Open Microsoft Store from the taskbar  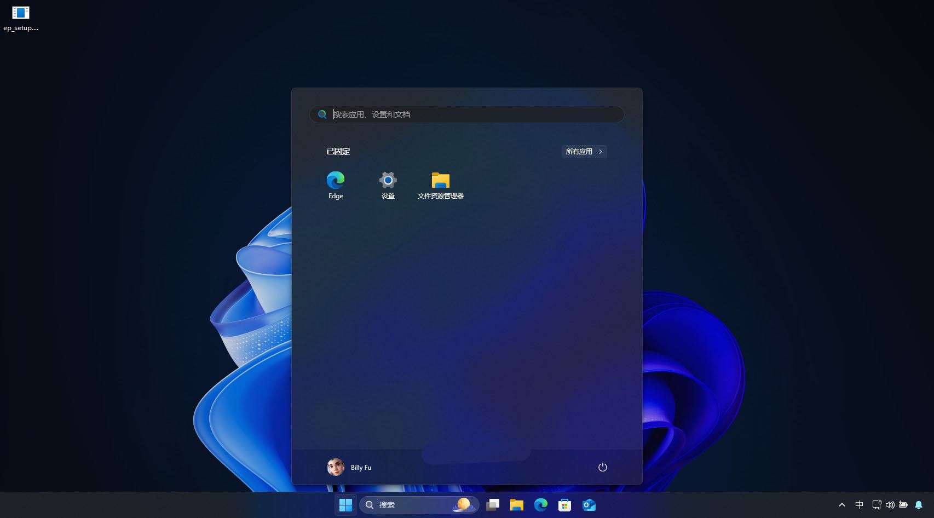564,505
